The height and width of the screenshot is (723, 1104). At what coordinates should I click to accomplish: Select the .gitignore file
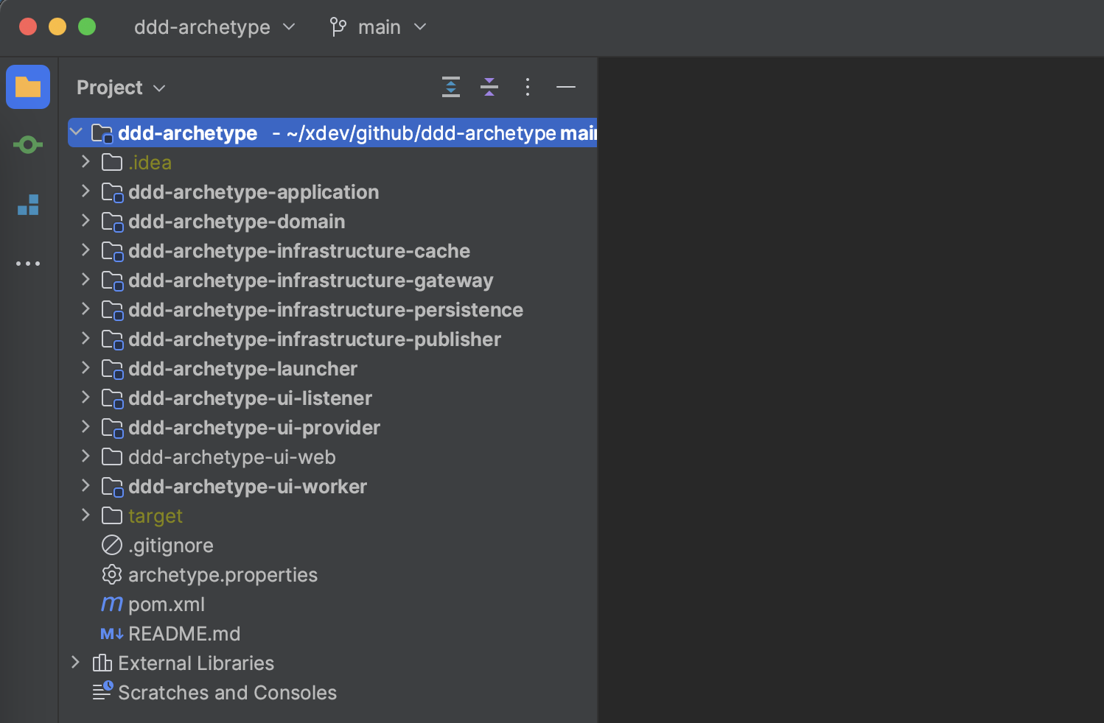coord(170,546)
